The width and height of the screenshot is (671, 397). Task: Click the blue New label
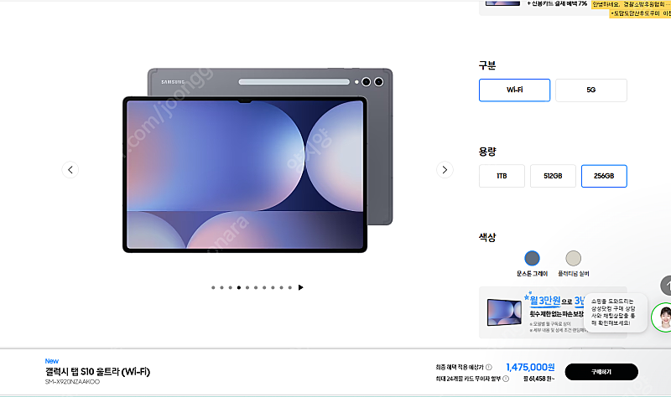pyautogui.click(x=52, y=361)
